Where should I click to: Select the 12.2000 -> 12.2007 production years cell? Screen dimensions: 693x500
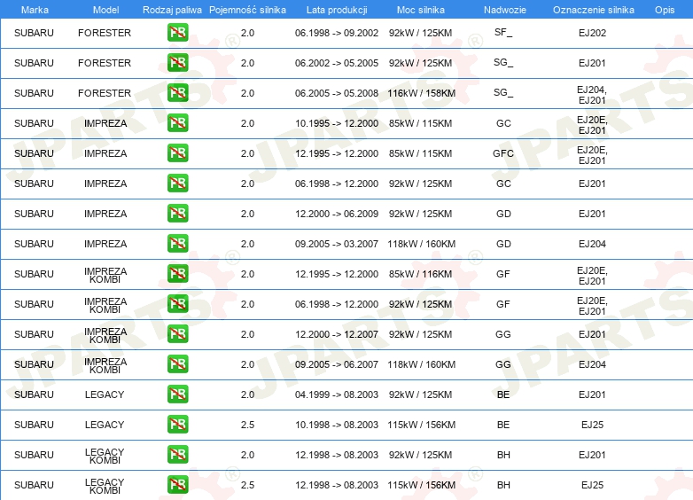pyautogui.click(x=337, y=334)
